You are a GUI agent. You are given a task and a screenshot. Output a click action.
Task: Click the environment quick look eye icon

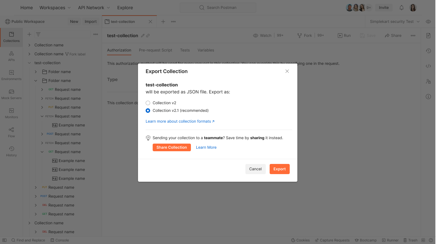point(428,22)
